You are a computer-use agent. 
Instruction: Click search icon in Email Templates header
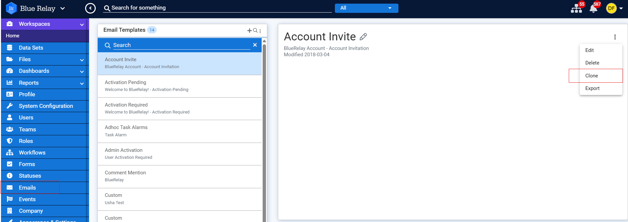coord(255,30)
